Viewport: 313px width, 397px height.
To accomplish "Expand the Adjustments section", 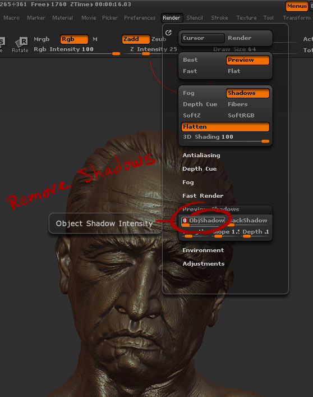I will click(x=204, y=263).
